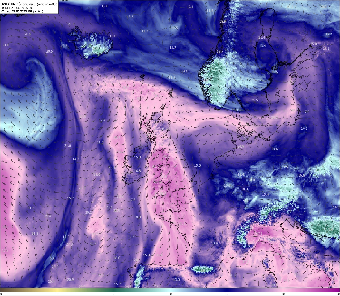Click the map value 18.6
This screenshot has height=296, width=340.
click(117, 258)
